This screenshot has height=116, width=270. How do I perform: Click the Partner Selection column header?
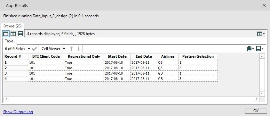[198, 56]
